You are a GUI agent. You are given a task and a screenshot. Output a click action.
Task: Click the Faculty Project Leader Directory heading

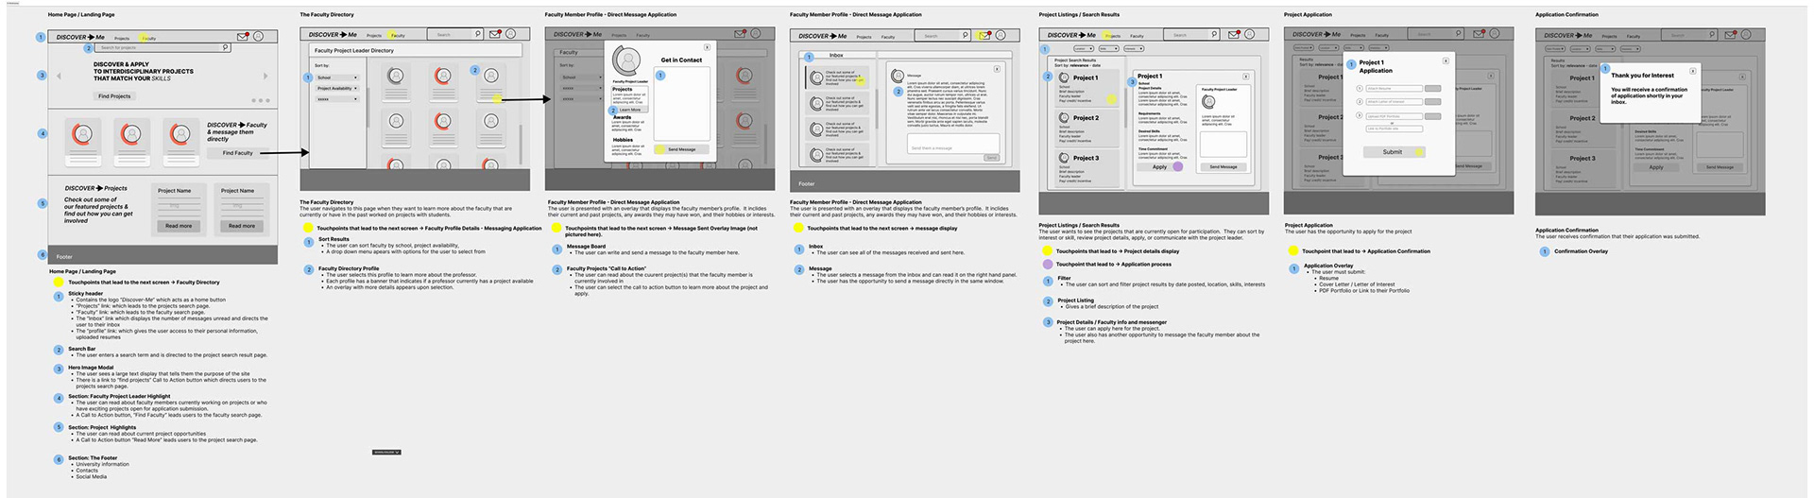pyautogui.click(x=354, y=50)
